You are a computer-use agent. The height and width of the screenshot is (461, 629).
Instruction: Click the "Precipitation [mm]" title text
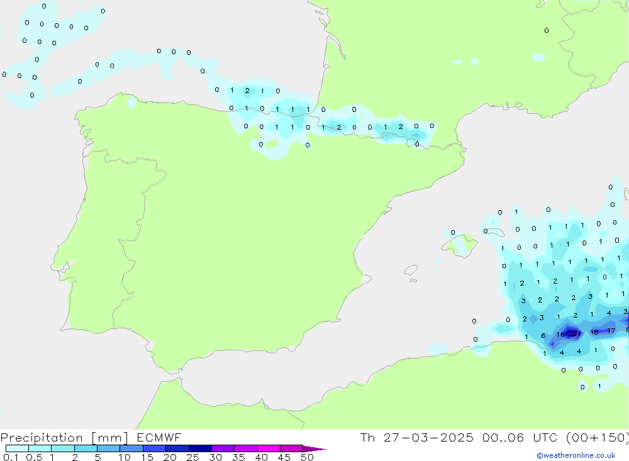pos(64,437)
